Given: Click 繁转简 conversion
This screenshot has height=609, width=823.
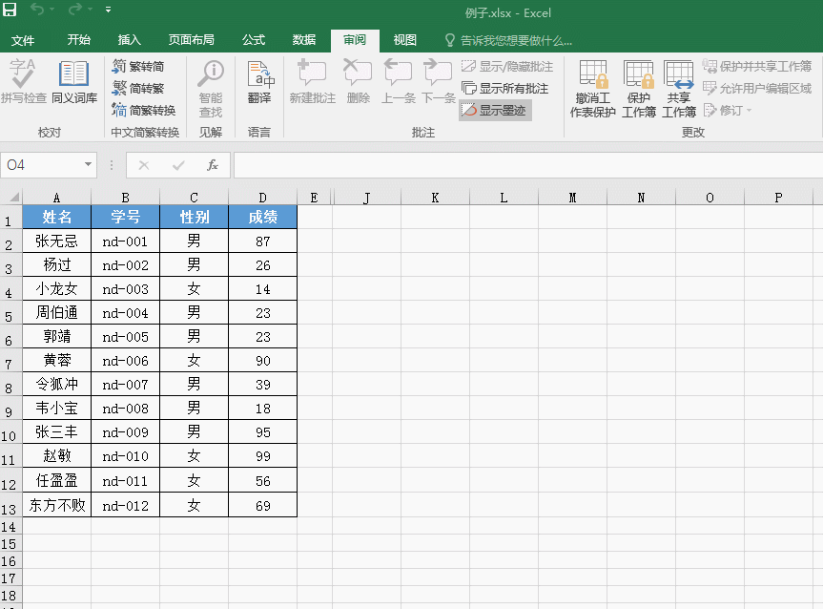Looking at the screenshot, I should (138, 66).
